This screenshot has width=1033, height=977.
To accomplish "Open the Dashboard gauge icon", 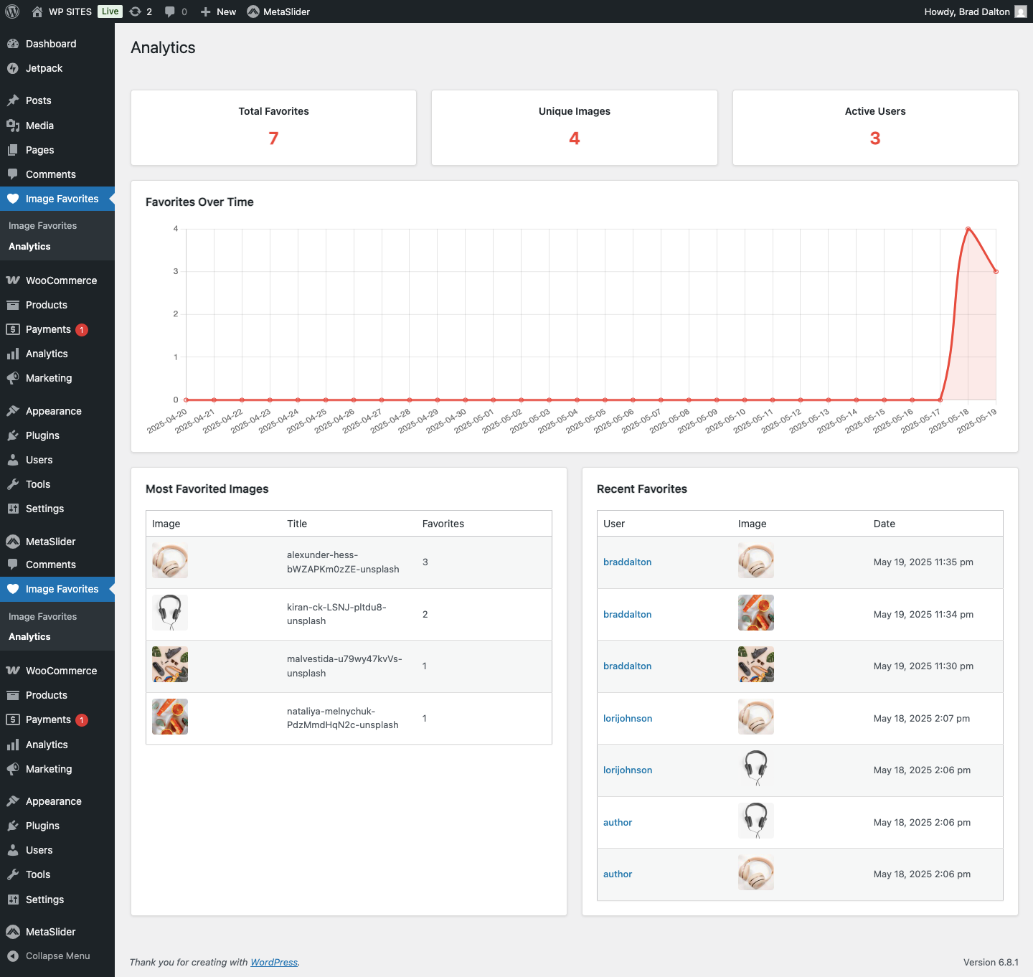I will (13, 44).
